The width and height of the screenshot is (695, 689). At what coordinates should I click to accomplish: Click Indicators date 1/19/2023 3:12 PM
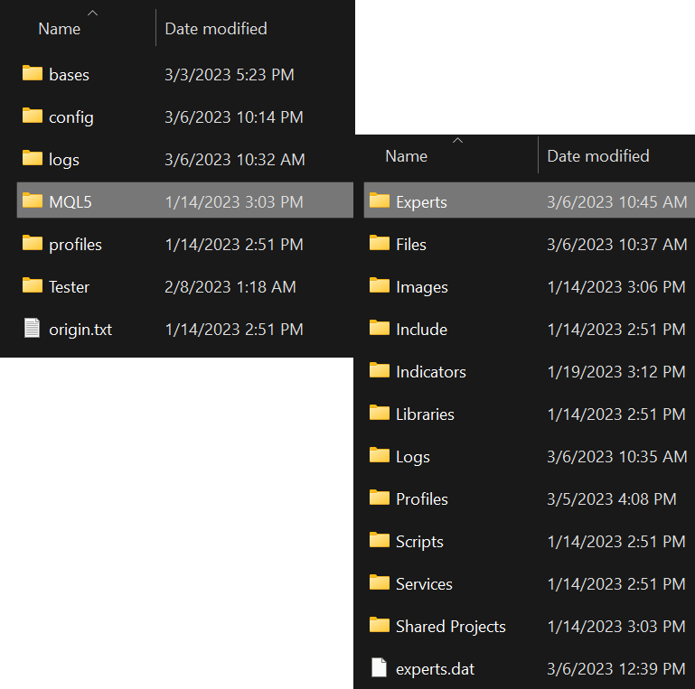pos(616,372)
